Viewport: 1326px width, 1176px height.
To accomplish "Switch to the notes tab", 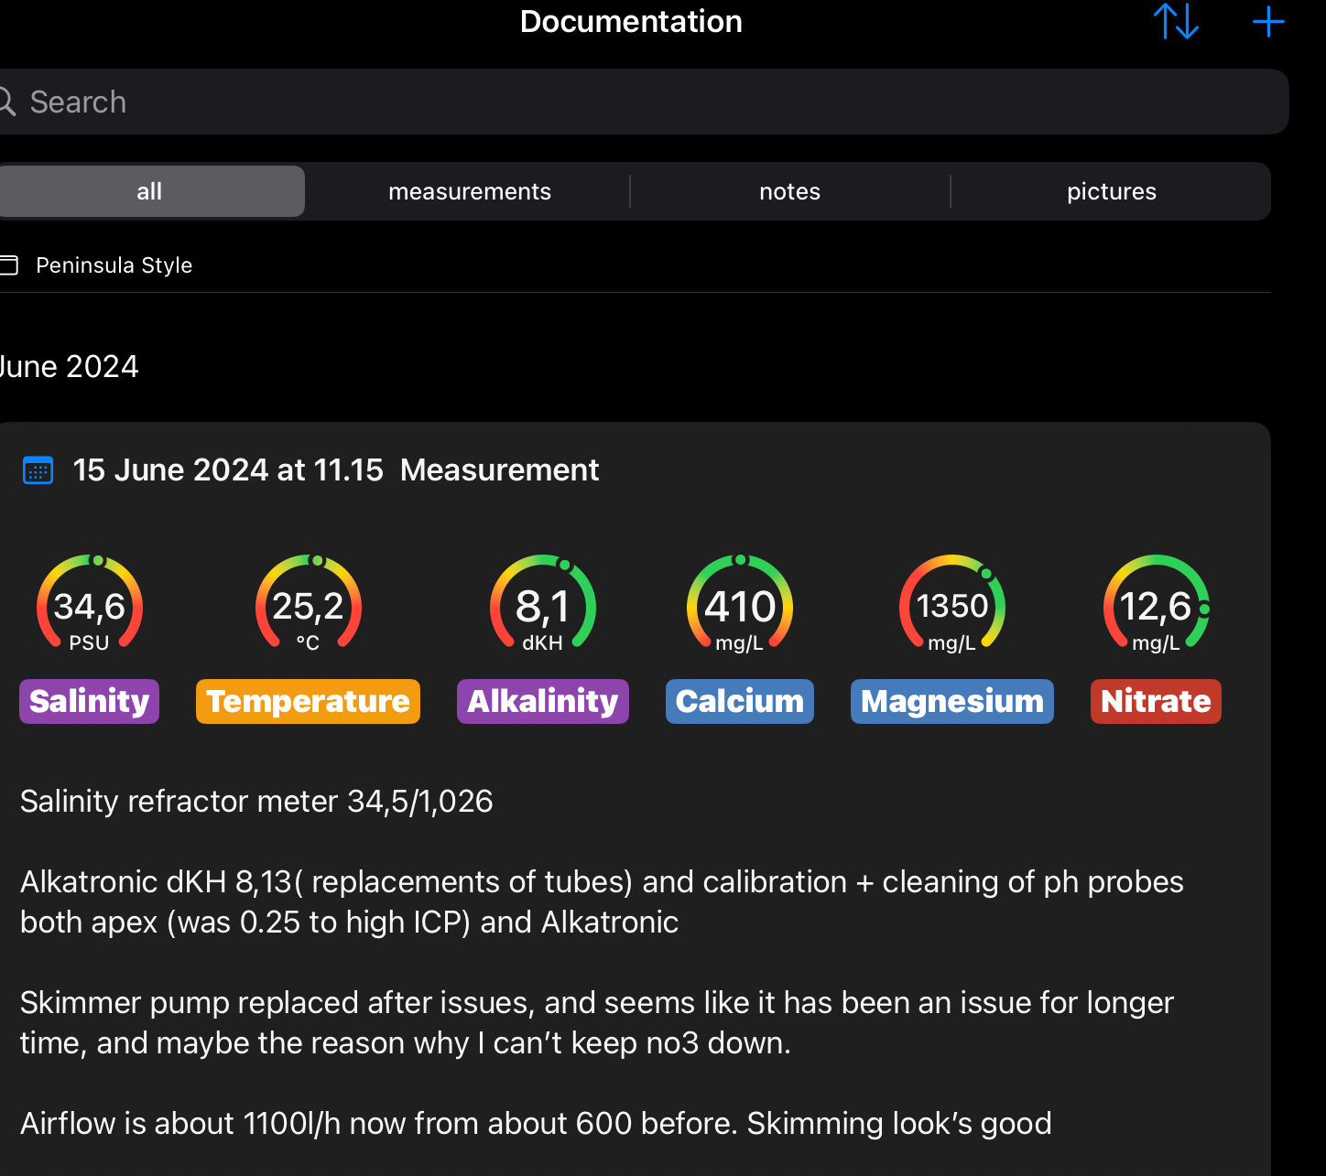I will point(789,191).
